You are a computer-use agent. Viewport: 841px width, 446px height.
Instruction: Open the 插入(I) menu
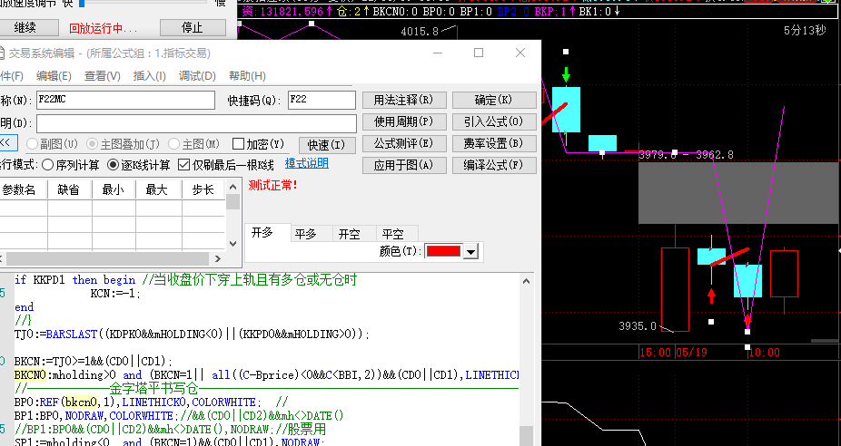click(x=150, y=76)
